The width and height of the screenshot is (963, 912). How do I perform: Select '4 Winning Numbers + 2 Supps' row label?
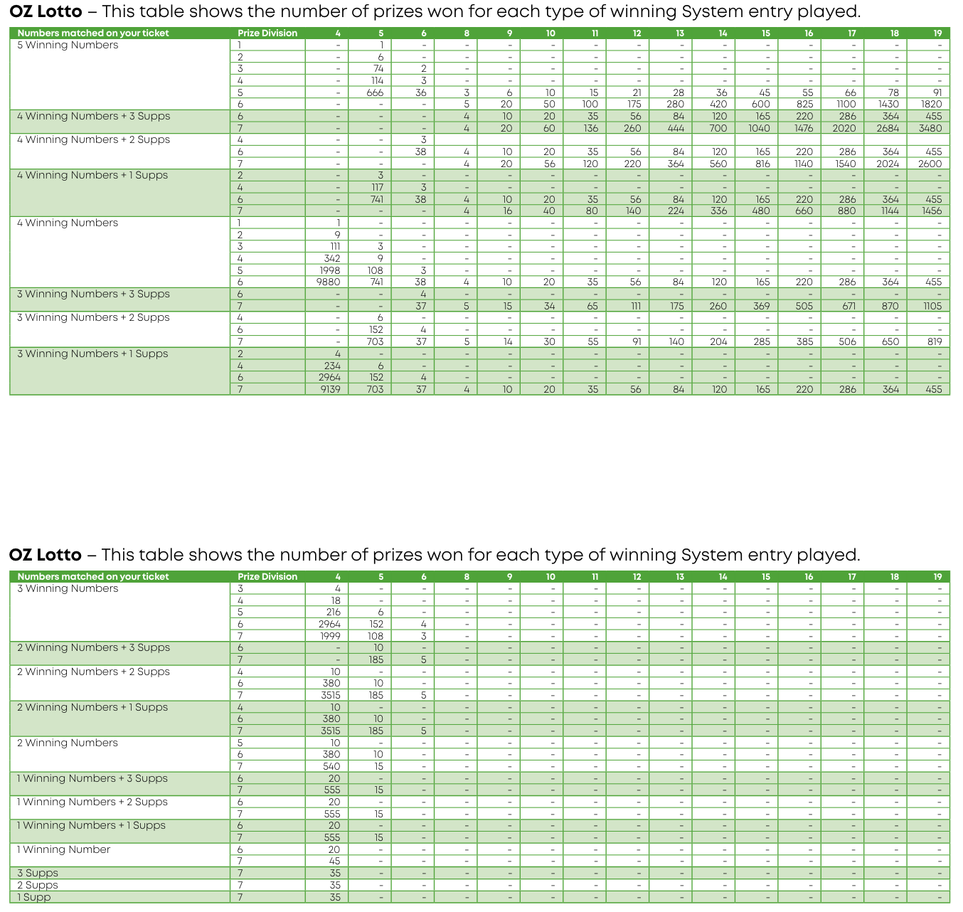coord(93,139)
